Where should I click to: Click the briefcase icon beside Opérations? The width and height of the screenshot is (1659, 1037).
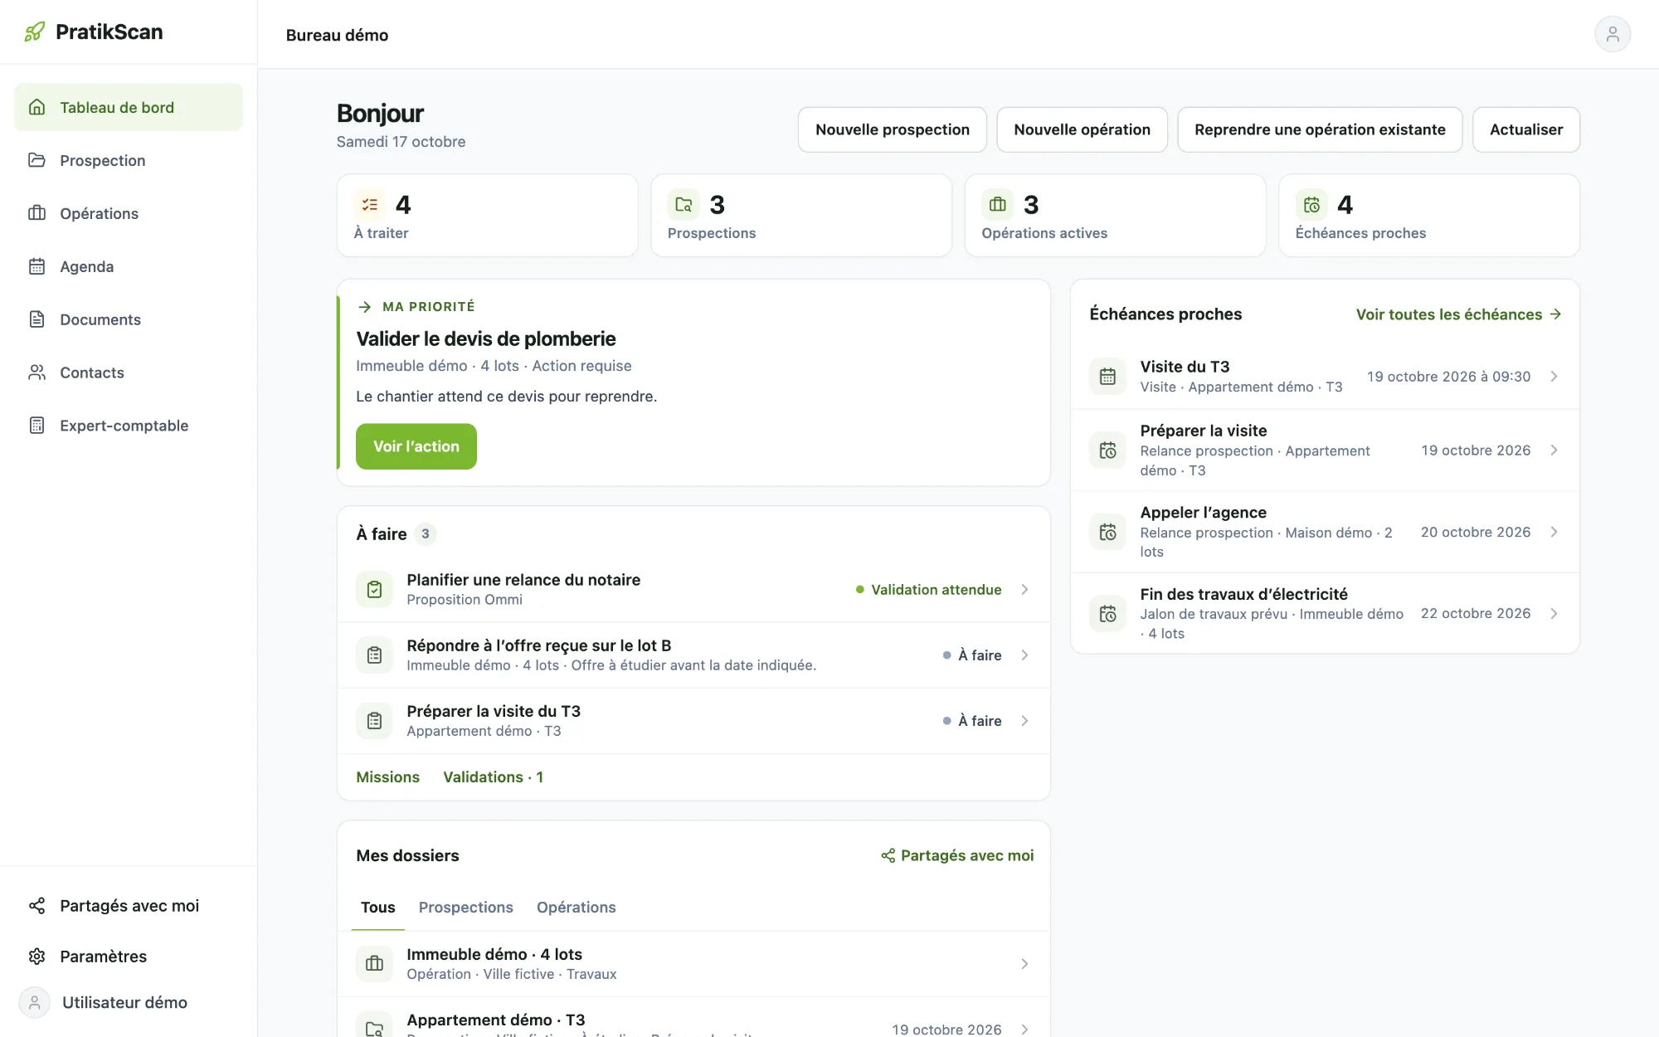[x=37, y=213]
